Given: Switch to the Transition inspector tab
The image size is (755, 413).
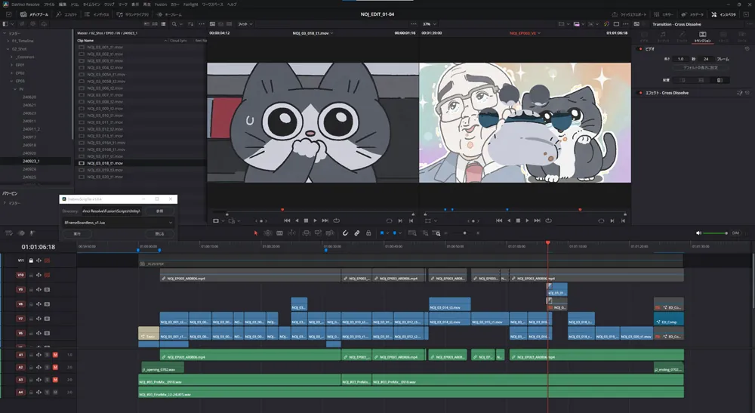Looking at the screenshot, I should point(702,36).
